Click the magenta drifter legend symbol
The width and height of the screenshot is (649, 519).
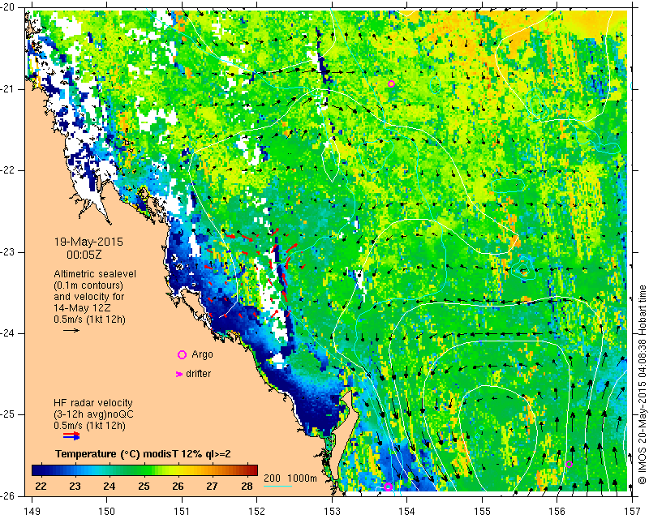(179, 374)
